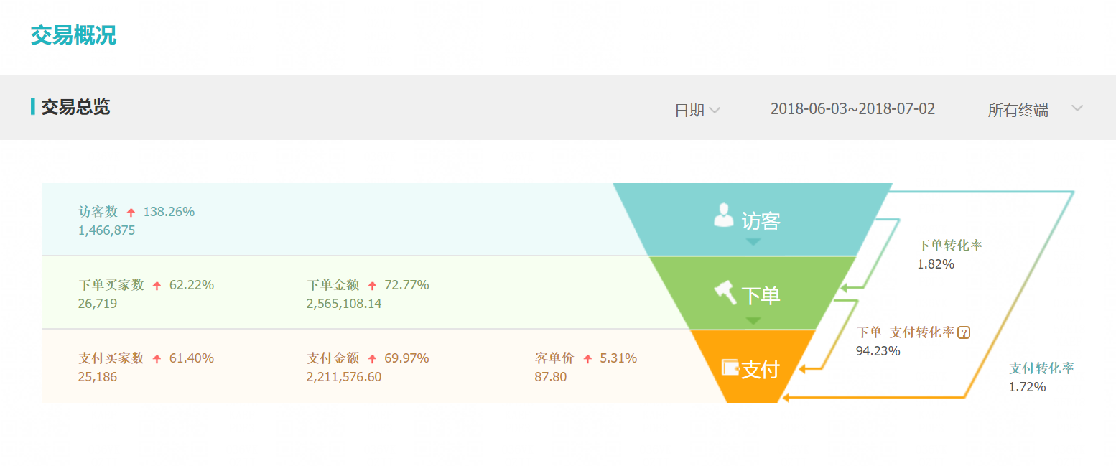The height and width of the screenshot is (466, 1116).
Task: Click the red up arrow beside 支付买家数
Action: point(157,359)
